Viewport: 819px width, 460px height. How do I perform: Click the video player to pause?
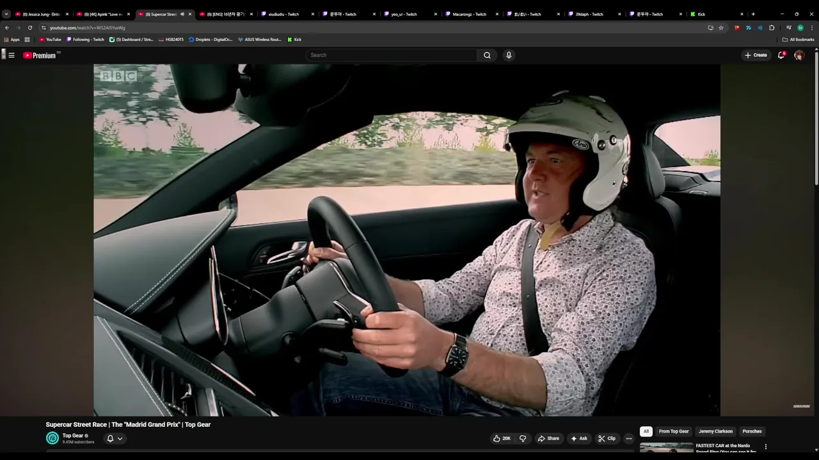407,240
